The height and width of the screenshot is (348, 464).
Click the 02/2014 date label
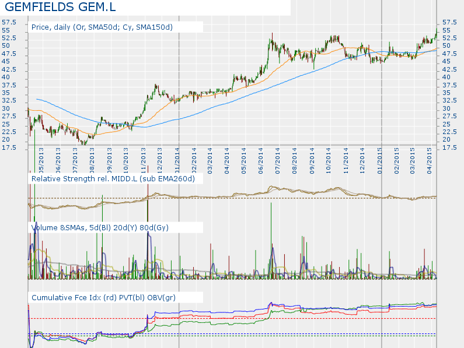[194, 160]
